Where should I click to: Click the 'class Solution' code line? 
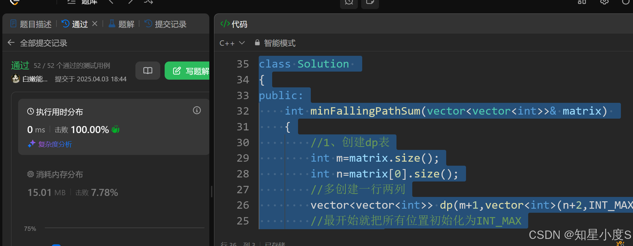point(304,64)
